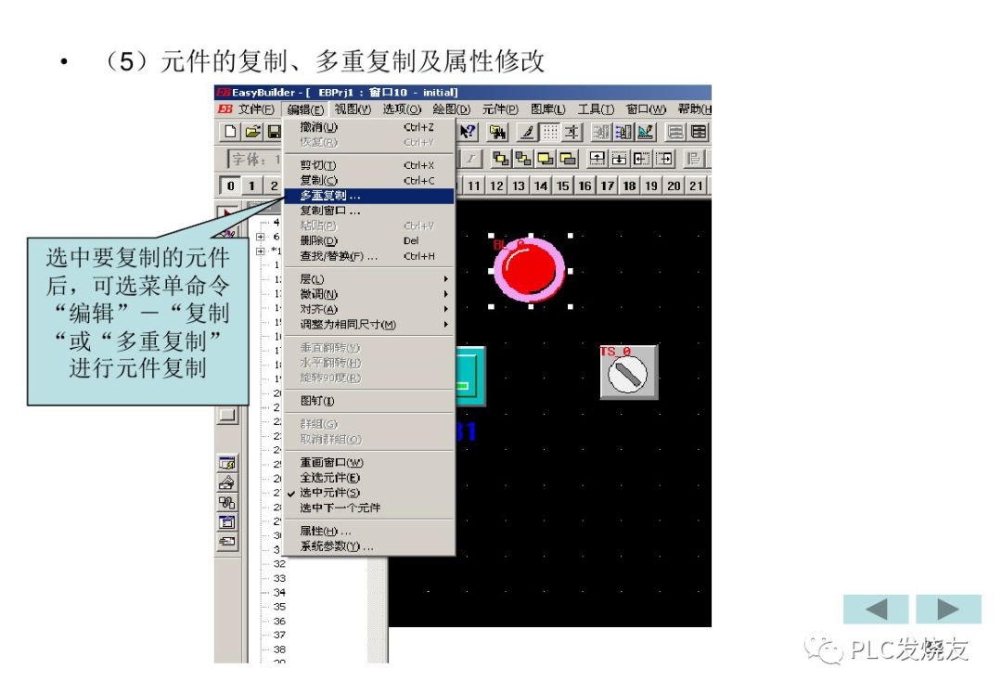Click the second overlapping-squares layer icon
Viewport: 1002px width, 694px height.
click(523, 159)
